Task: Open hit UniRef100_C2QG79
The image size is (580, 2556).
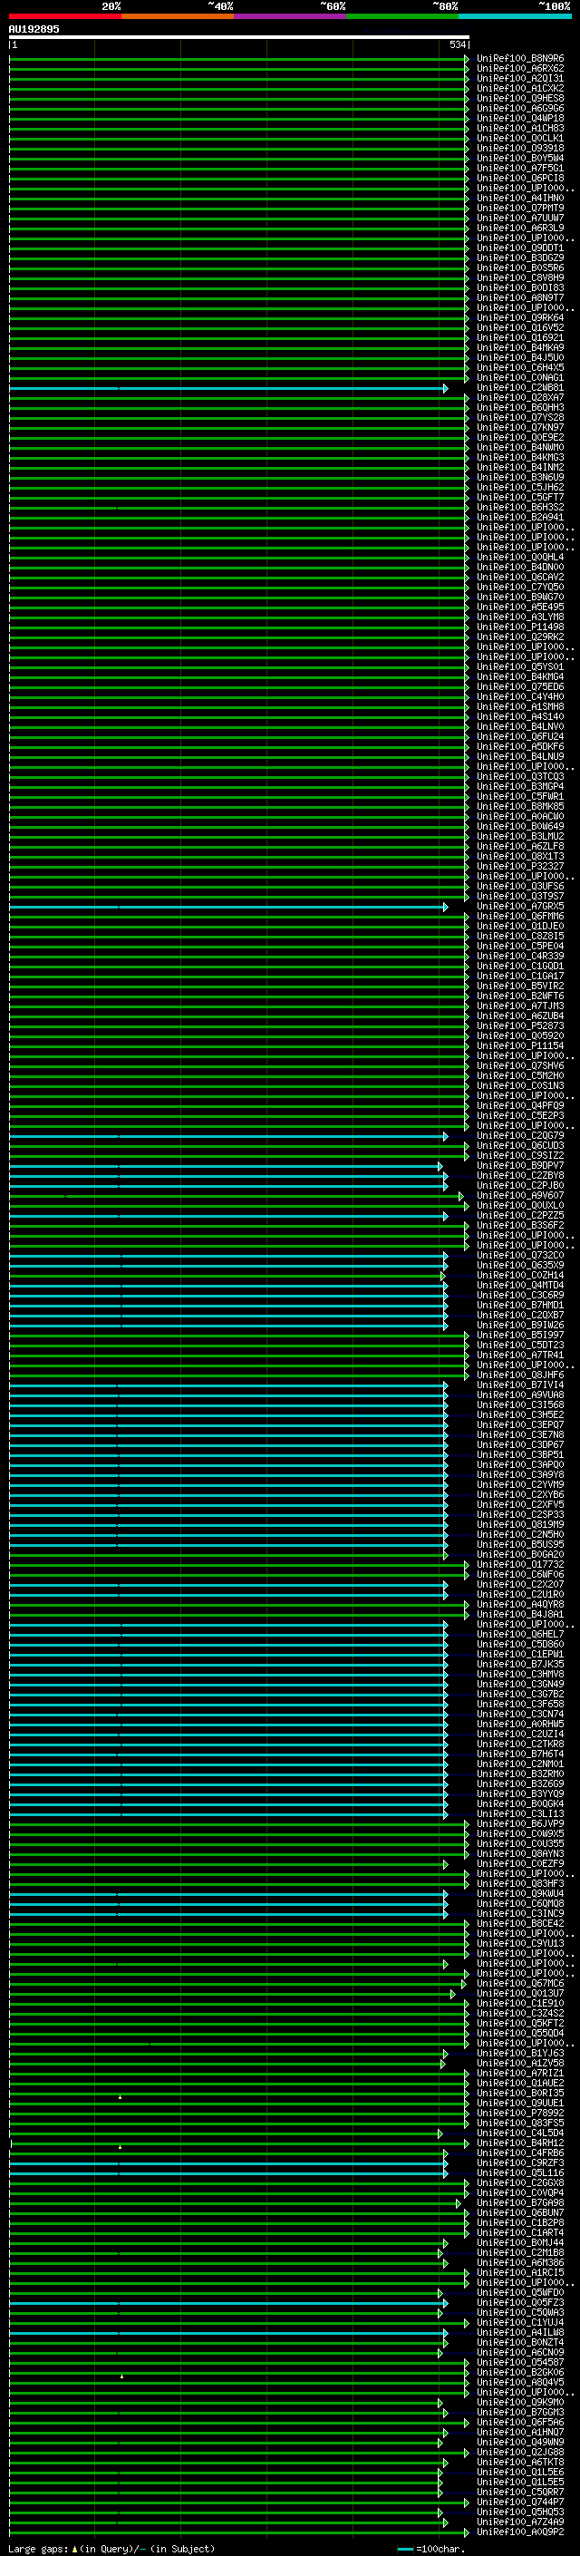Action: [x=520, y=1136]
